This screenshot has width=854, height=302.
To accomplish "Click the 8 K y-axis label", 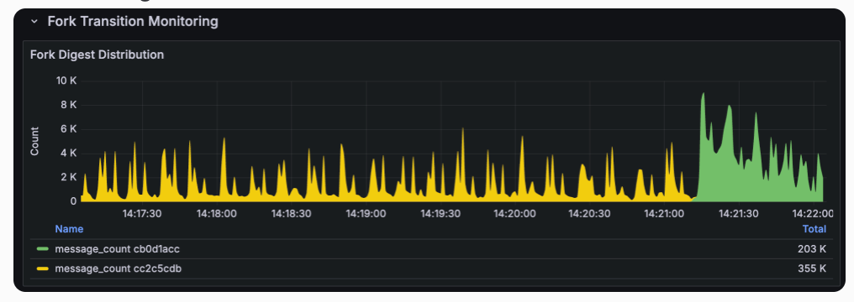I will coord(69,105).
